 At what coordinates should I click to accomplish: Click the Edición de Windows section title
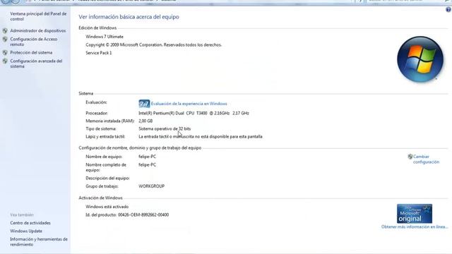[97, 28]
